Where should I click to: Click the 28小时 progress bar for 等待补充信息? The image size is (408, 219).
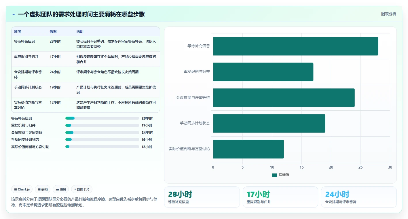click(102, 118)
